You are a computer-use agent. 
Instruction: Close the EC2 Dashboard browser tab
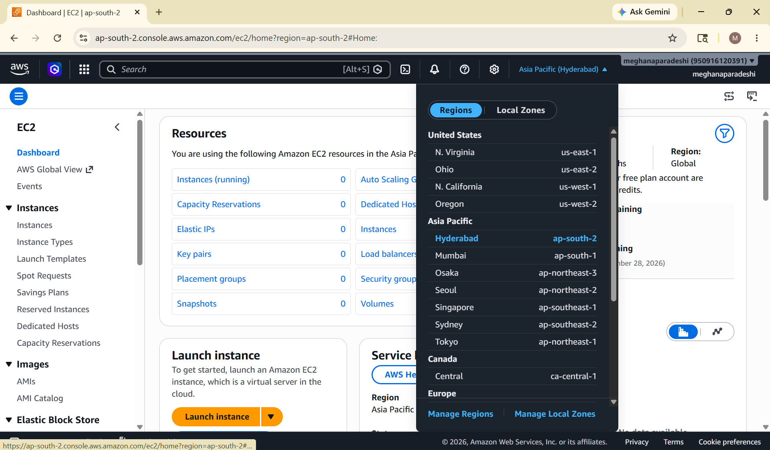point(137,12)
